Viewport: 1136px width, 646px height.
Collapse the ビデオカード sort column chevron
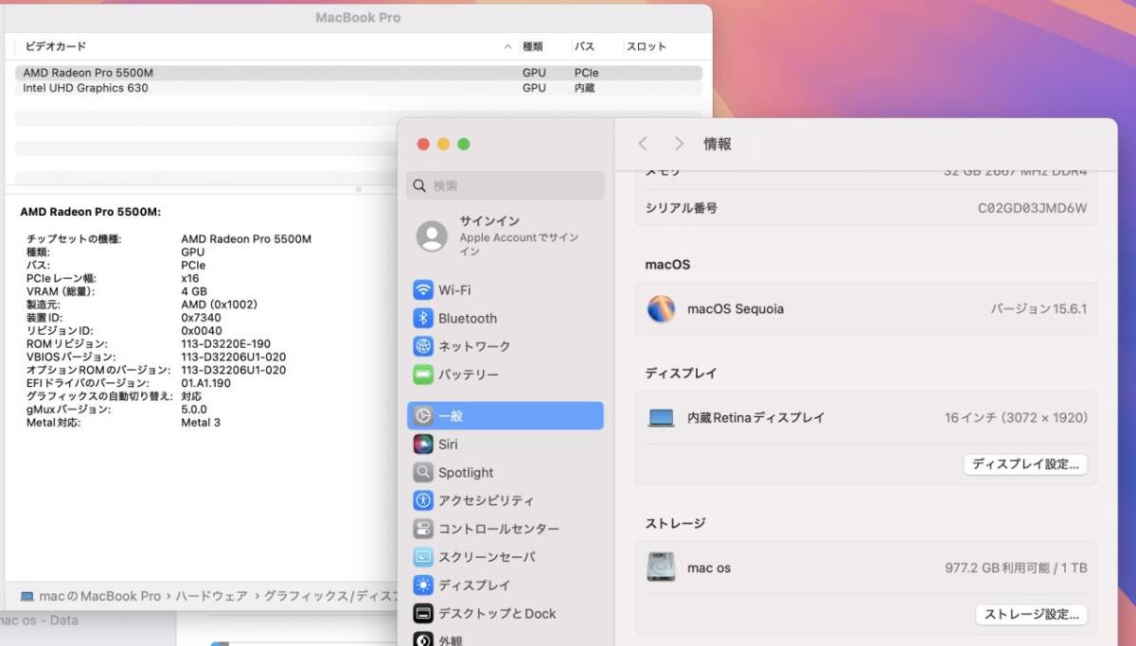(x=506, y=45)
